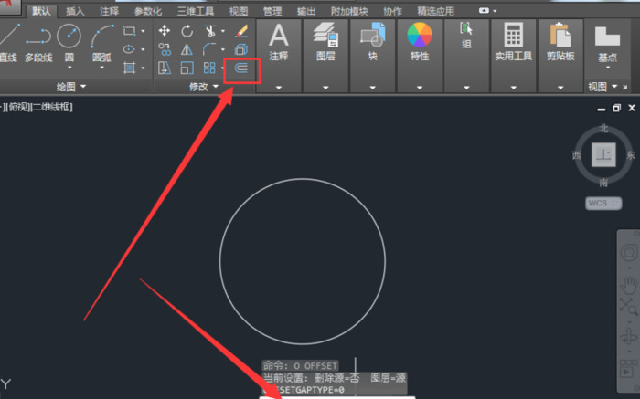Select the Offset tool in Modify panel

pos(241,68)
